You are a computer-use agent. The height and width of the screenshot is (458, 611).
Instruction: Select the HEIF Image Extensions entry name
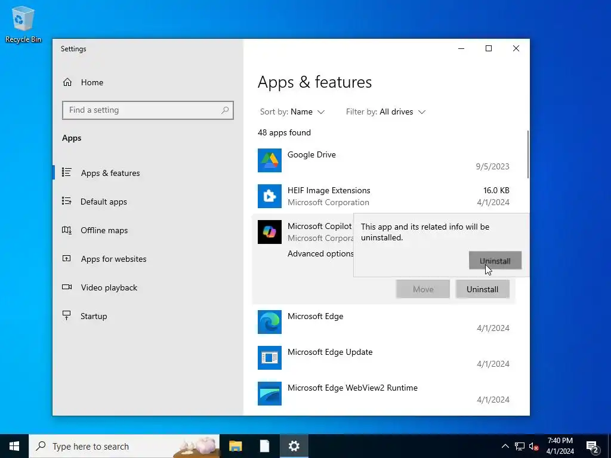pos(329,190)
